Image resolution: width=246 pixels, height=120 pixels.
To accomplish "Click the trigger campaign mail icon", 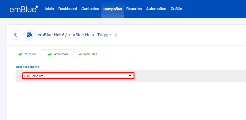I will 29,35.
